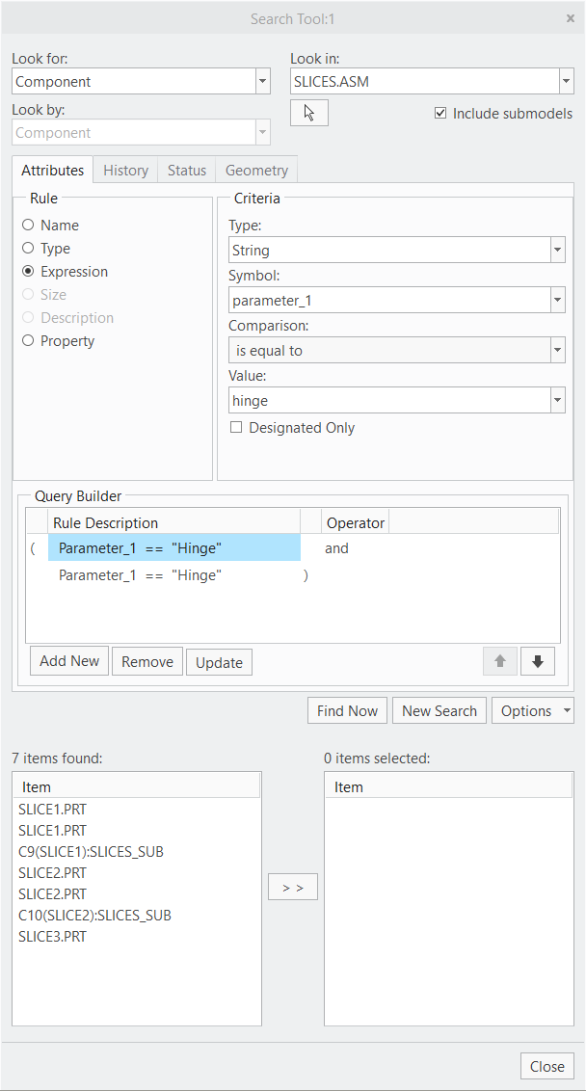Open the Options dropdown menu
The image size is (586, 1091).
532,710
